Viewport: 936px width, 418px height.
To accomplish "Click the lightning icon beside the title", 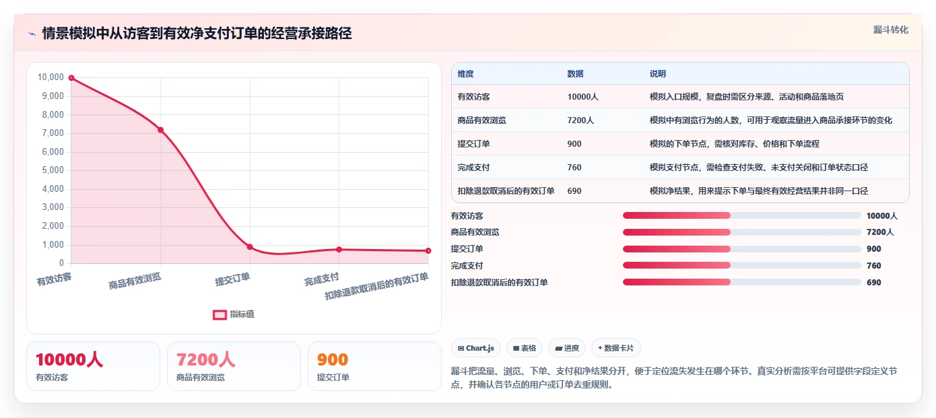I will (32, 34).
